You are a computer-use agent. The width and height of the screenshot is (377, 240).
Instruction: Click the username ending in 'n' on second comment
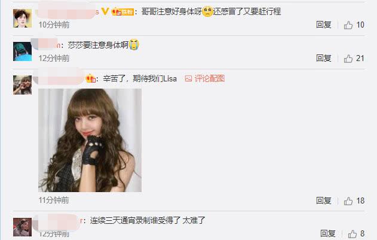pos(48,45)
